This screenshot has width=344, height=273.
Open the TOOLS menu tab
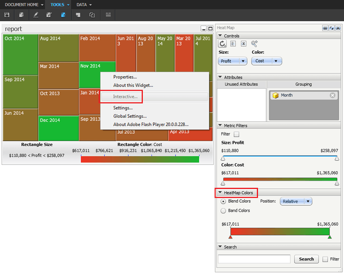click(x=58, y=5)
